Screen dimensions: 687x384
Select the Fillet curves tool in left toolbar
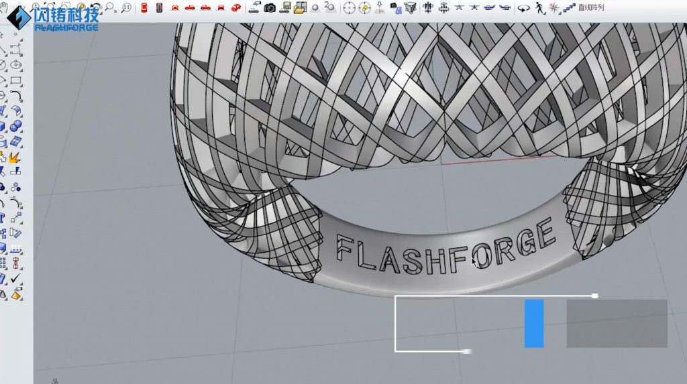(x=16, y=96)
